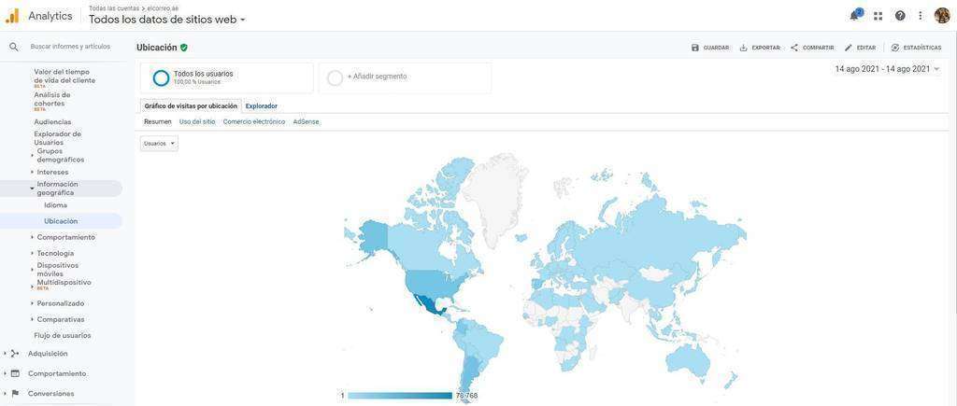Open the Google apps grid icon

pyautogui.click(x=878, y=16)
